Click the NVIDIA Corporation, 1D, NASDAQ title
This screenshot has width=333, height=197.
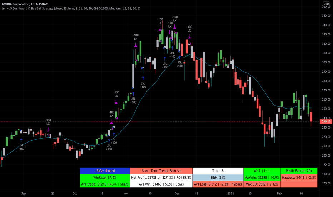[x=25, y=4]
